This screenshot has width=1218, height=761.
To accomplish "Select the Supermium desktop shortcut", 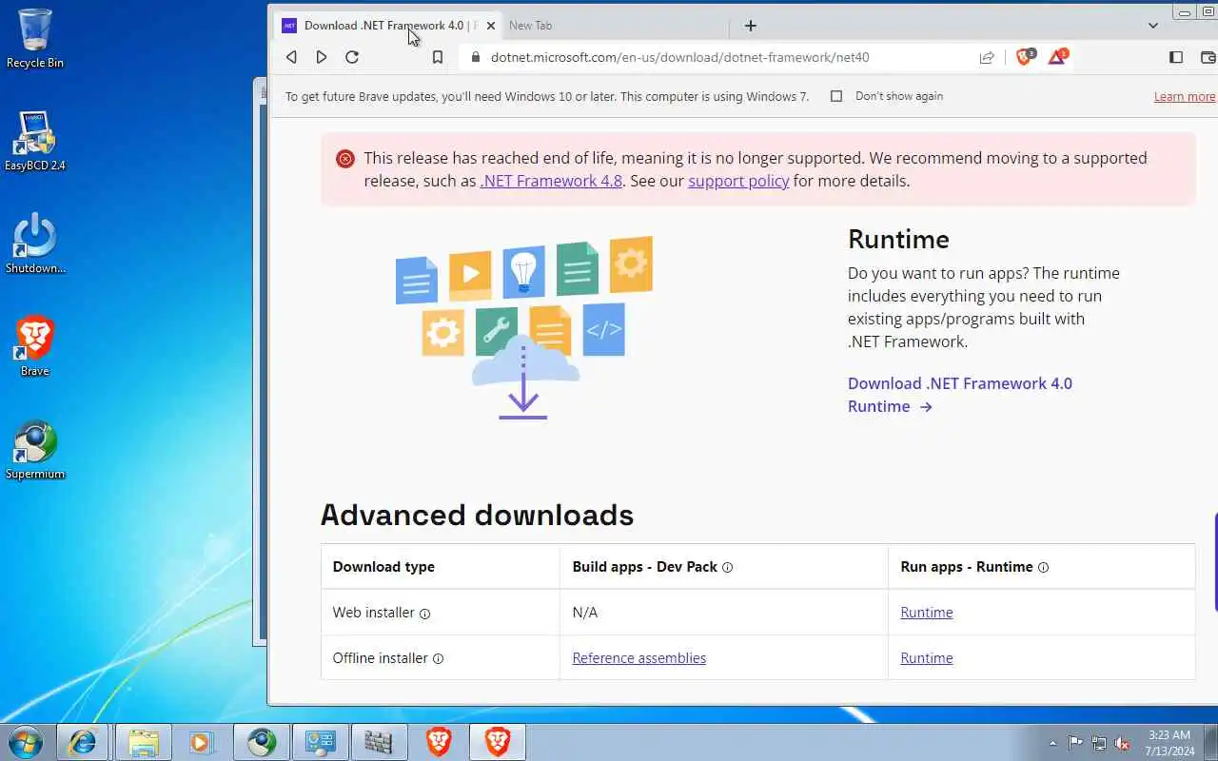I will 35,449.
